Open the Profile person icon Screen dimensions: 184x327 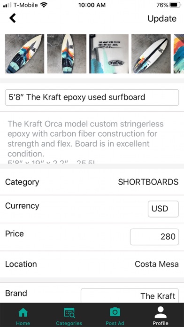coord(161,312)
